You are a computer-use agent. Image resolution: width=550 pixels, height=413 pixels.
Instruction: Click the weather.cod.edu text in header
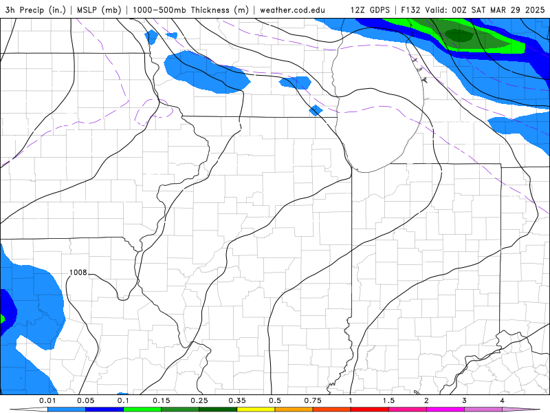(x=292, y=10)
